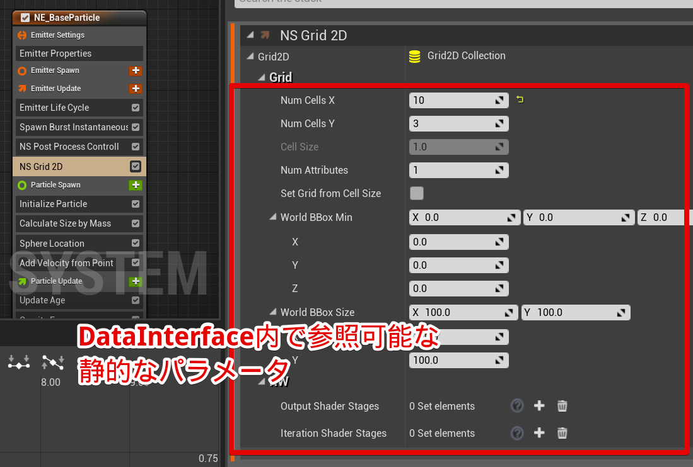Screen dimensions: 693x467
Task: Clear all Output Shader Stages elements
Action: coord(562,406)
